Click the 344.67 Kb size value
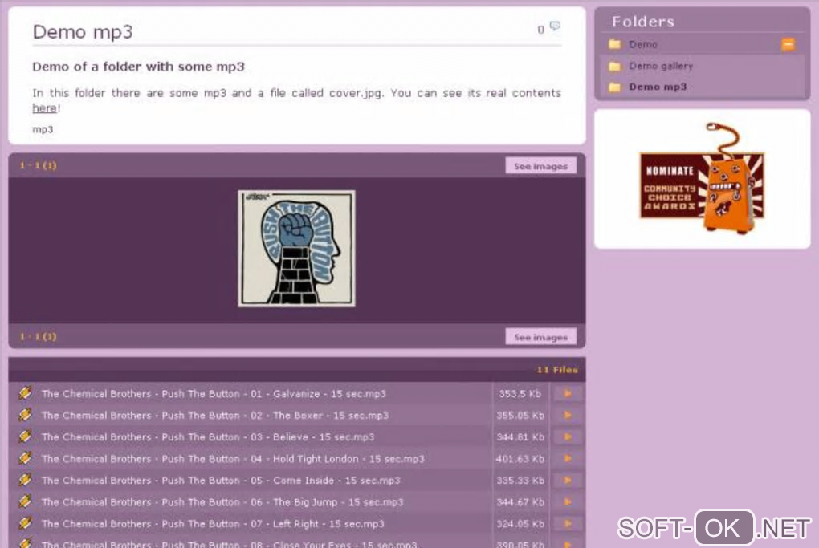Viewport: 819px width, 548px height. tap(520, 502)
